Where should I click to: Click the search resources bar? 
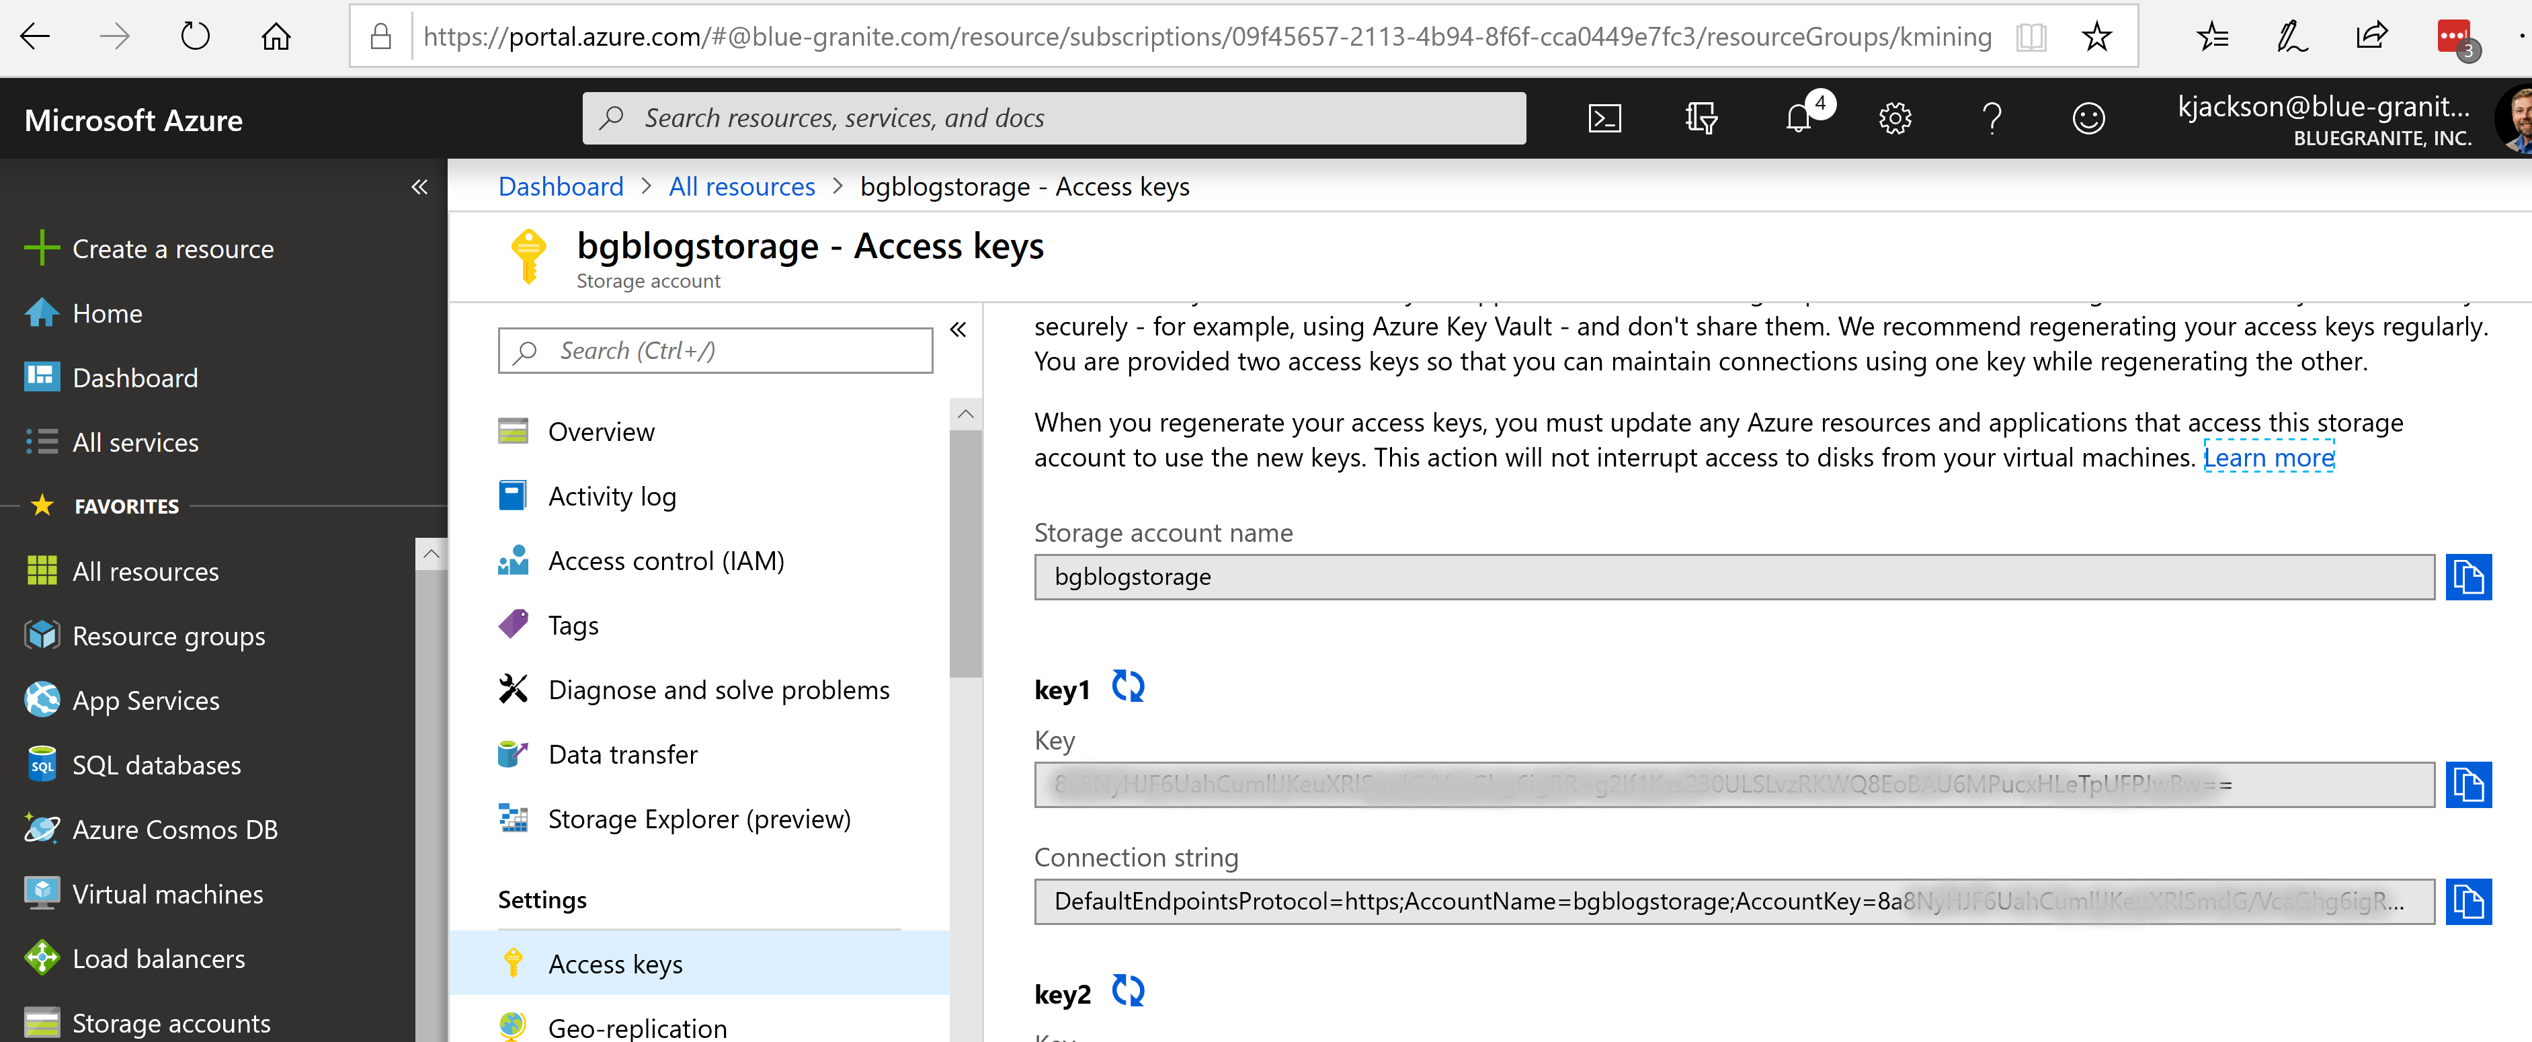[1052, 117]
